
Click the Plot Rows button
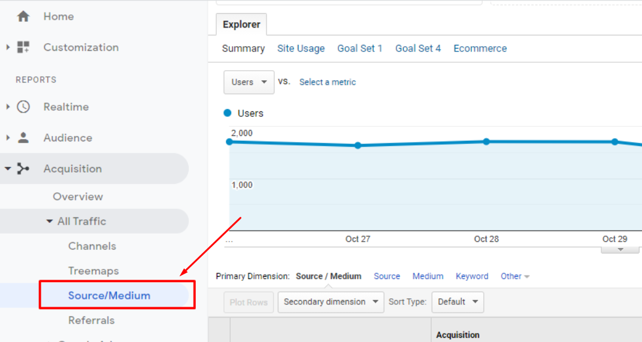click(x=249, y=302)
